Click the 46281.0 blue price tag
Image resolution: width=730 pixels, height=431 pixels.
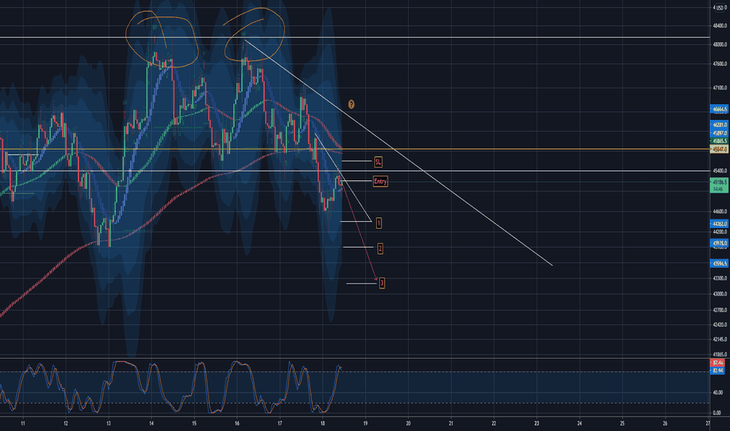(x=719, y=125)
